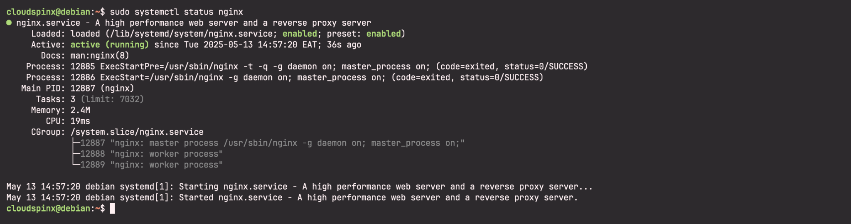Click the CGroup path /system.slice/nginx.service
Screen dimensions: 851x224
pyautogui.click(x=137, y=132)
